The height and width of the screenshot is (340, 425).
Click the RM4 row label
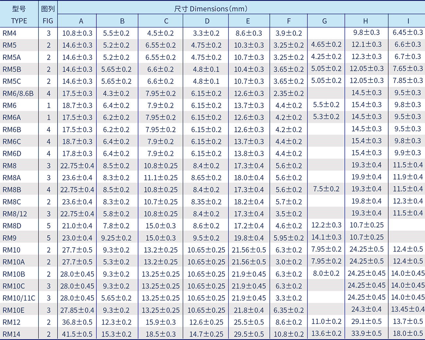[9, 33]
